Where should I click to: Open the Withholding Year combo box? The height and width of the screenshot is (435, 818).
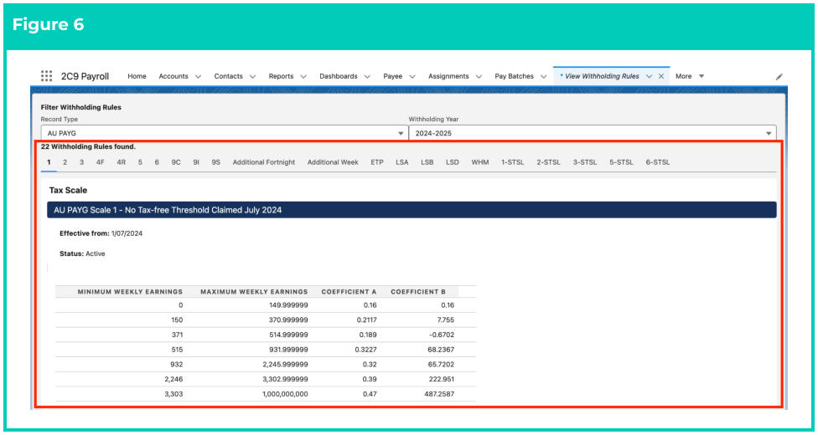click(x=593, y=133)
